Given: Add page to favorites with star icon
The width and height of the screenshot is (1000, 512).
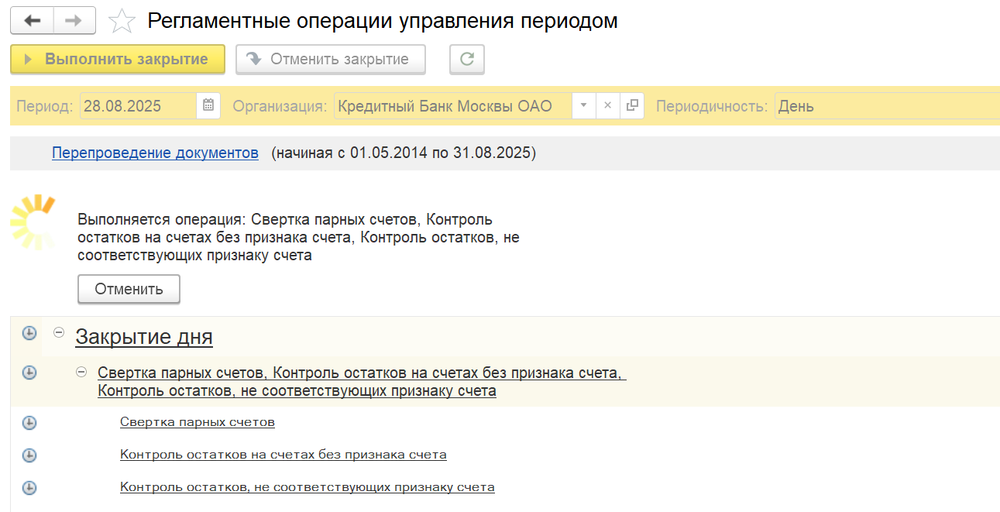Looking at the screenshot, I should pyautogui.click(x=122, y=22).
